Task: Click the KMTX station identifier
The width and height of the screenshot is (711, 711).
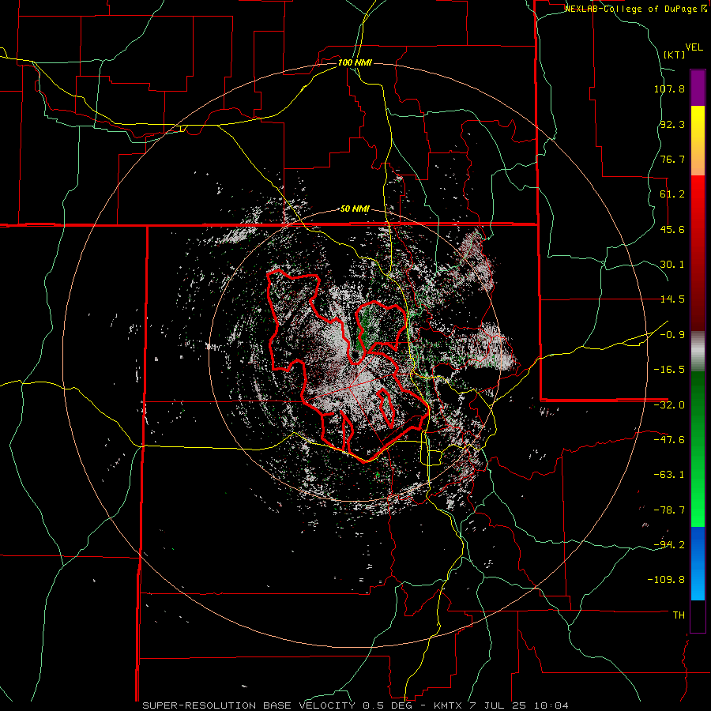Action: tap(448, 705)
